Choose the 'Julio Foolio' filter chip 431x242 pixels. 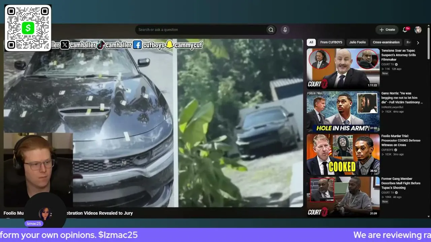tap(357, 42)
